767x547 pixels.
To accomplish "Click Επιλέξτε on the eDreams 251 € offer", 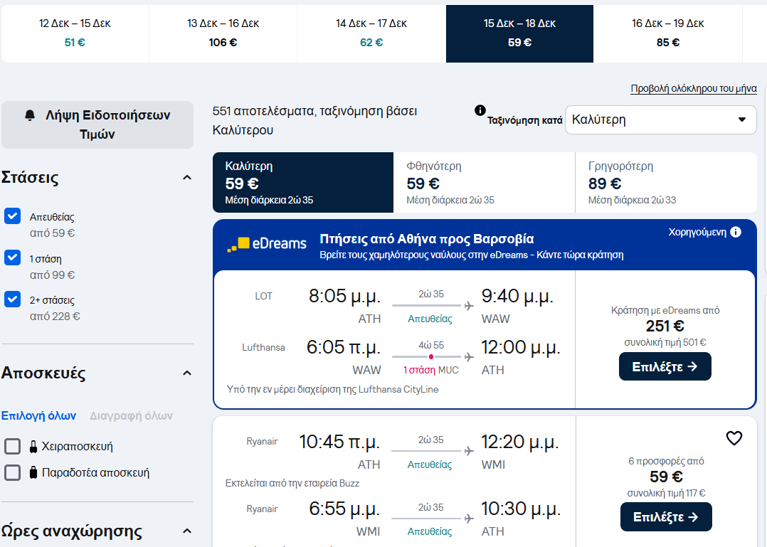I will [665, 366].
